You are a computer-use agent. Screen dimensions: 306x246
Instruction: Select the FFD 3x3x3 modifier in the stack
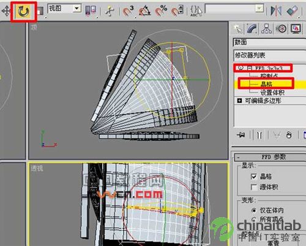269,68
